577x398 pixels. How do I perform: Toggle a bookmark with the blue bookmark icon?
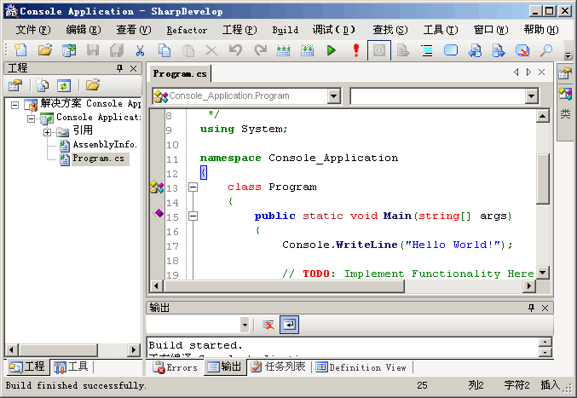pyautogui.click(x=451, y=50)
